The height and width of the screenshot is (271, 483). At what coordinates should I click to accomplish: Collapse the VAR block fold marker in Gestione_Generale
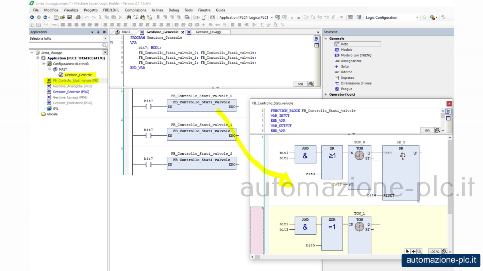click(111, 43)
